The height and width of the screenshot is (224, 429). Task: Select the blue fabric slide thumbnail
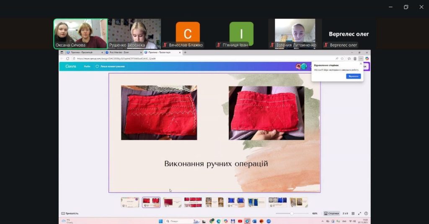pyautogui.click(x=235, y=202)
